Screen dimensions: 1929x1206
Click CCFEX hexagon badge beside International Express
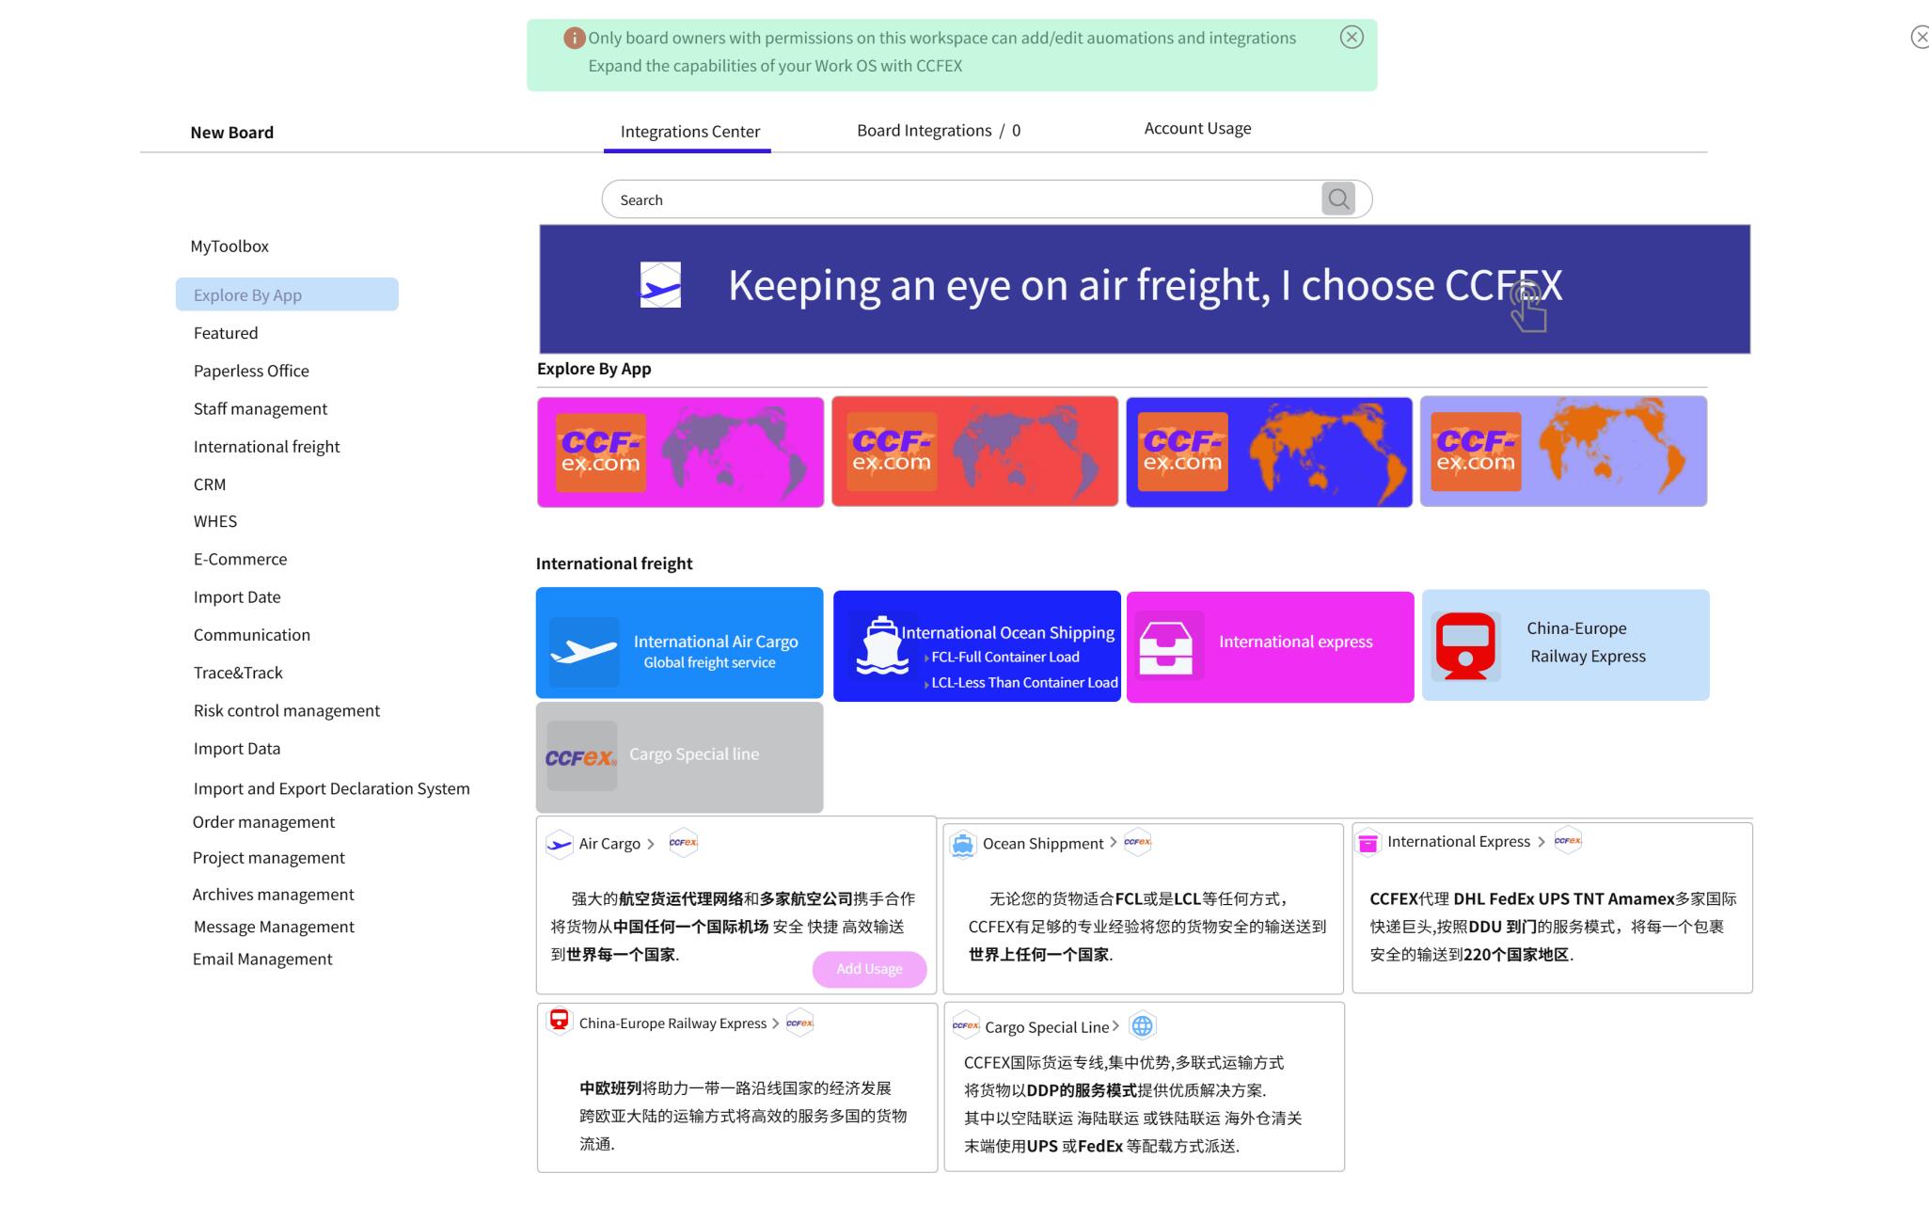click(1567, 840)
